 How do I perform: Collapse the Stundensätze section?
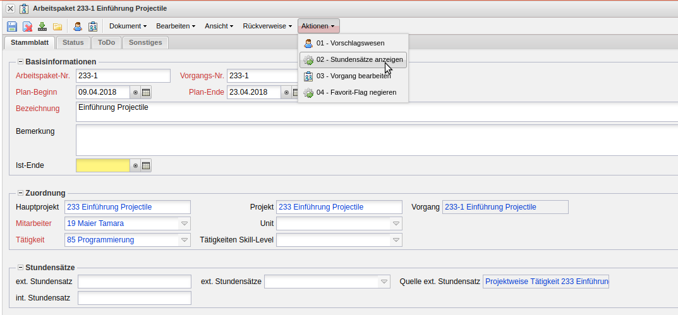20,268
